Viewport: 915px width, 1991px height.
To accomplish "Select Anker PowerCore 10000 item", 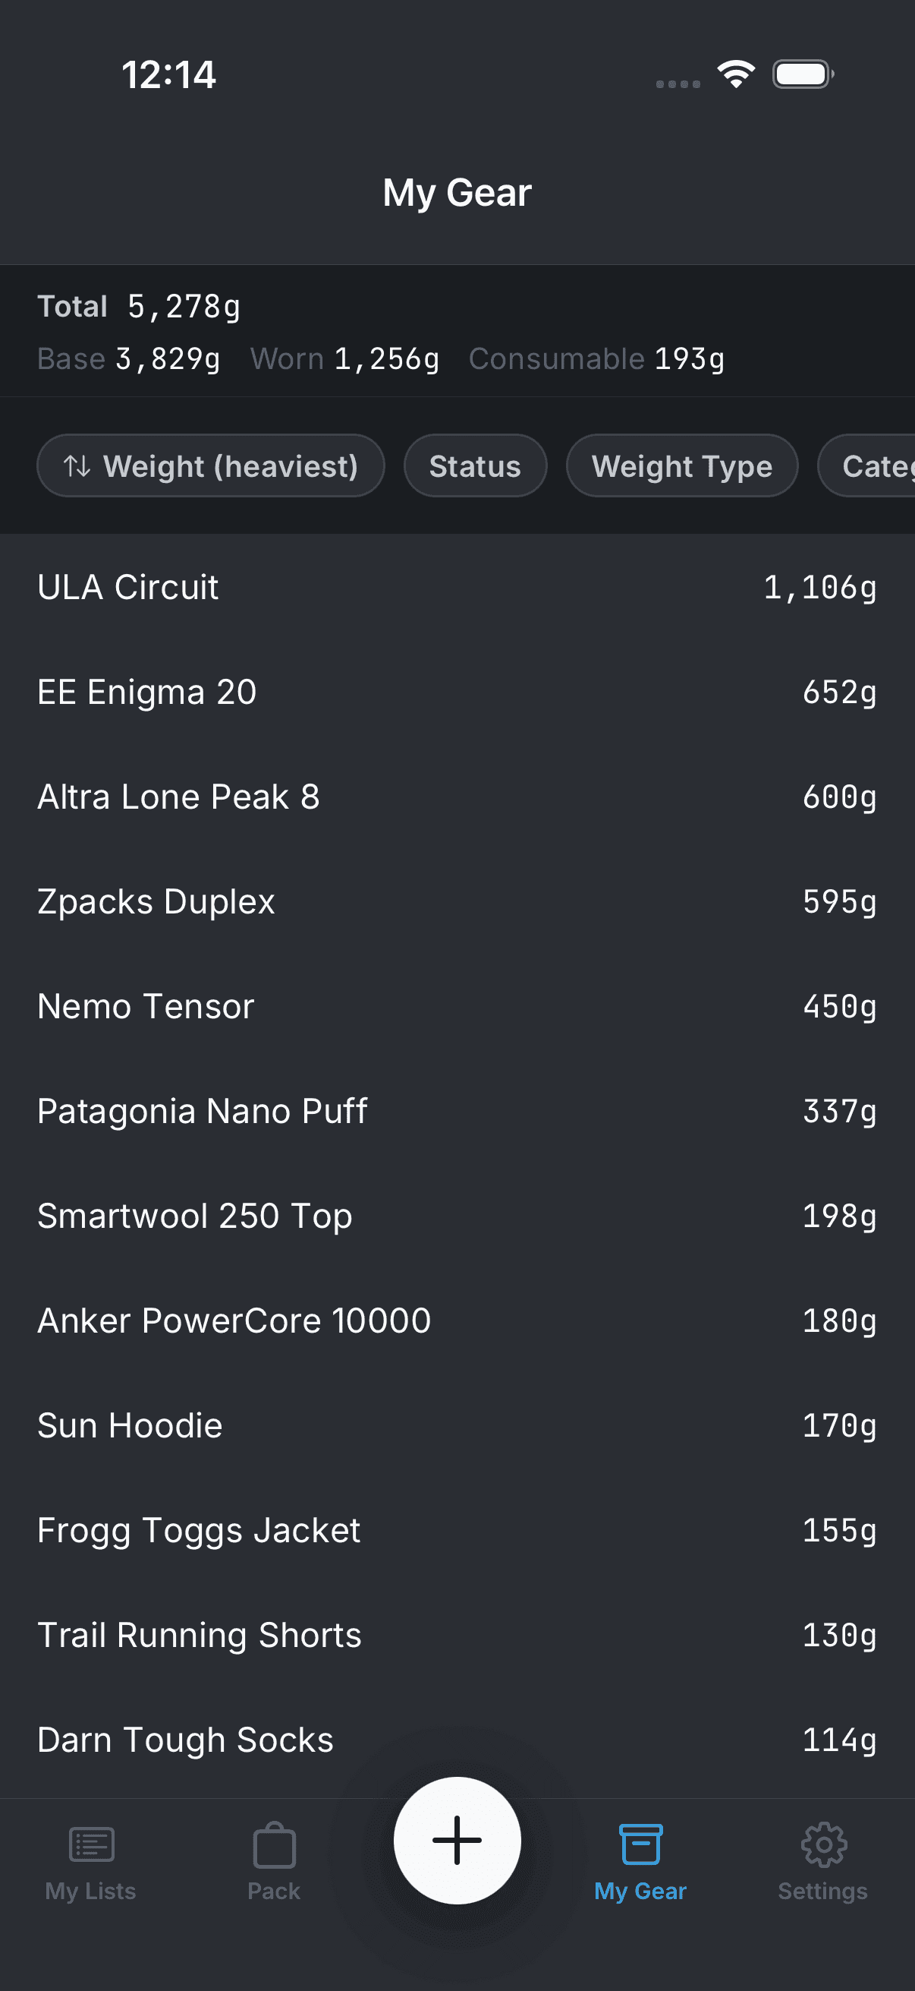I will [x=457, y=1321].
